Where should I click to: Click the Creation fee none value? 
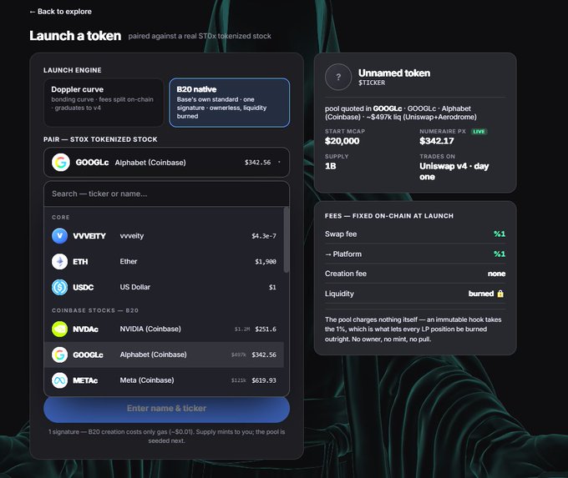[x=496, y=274]
